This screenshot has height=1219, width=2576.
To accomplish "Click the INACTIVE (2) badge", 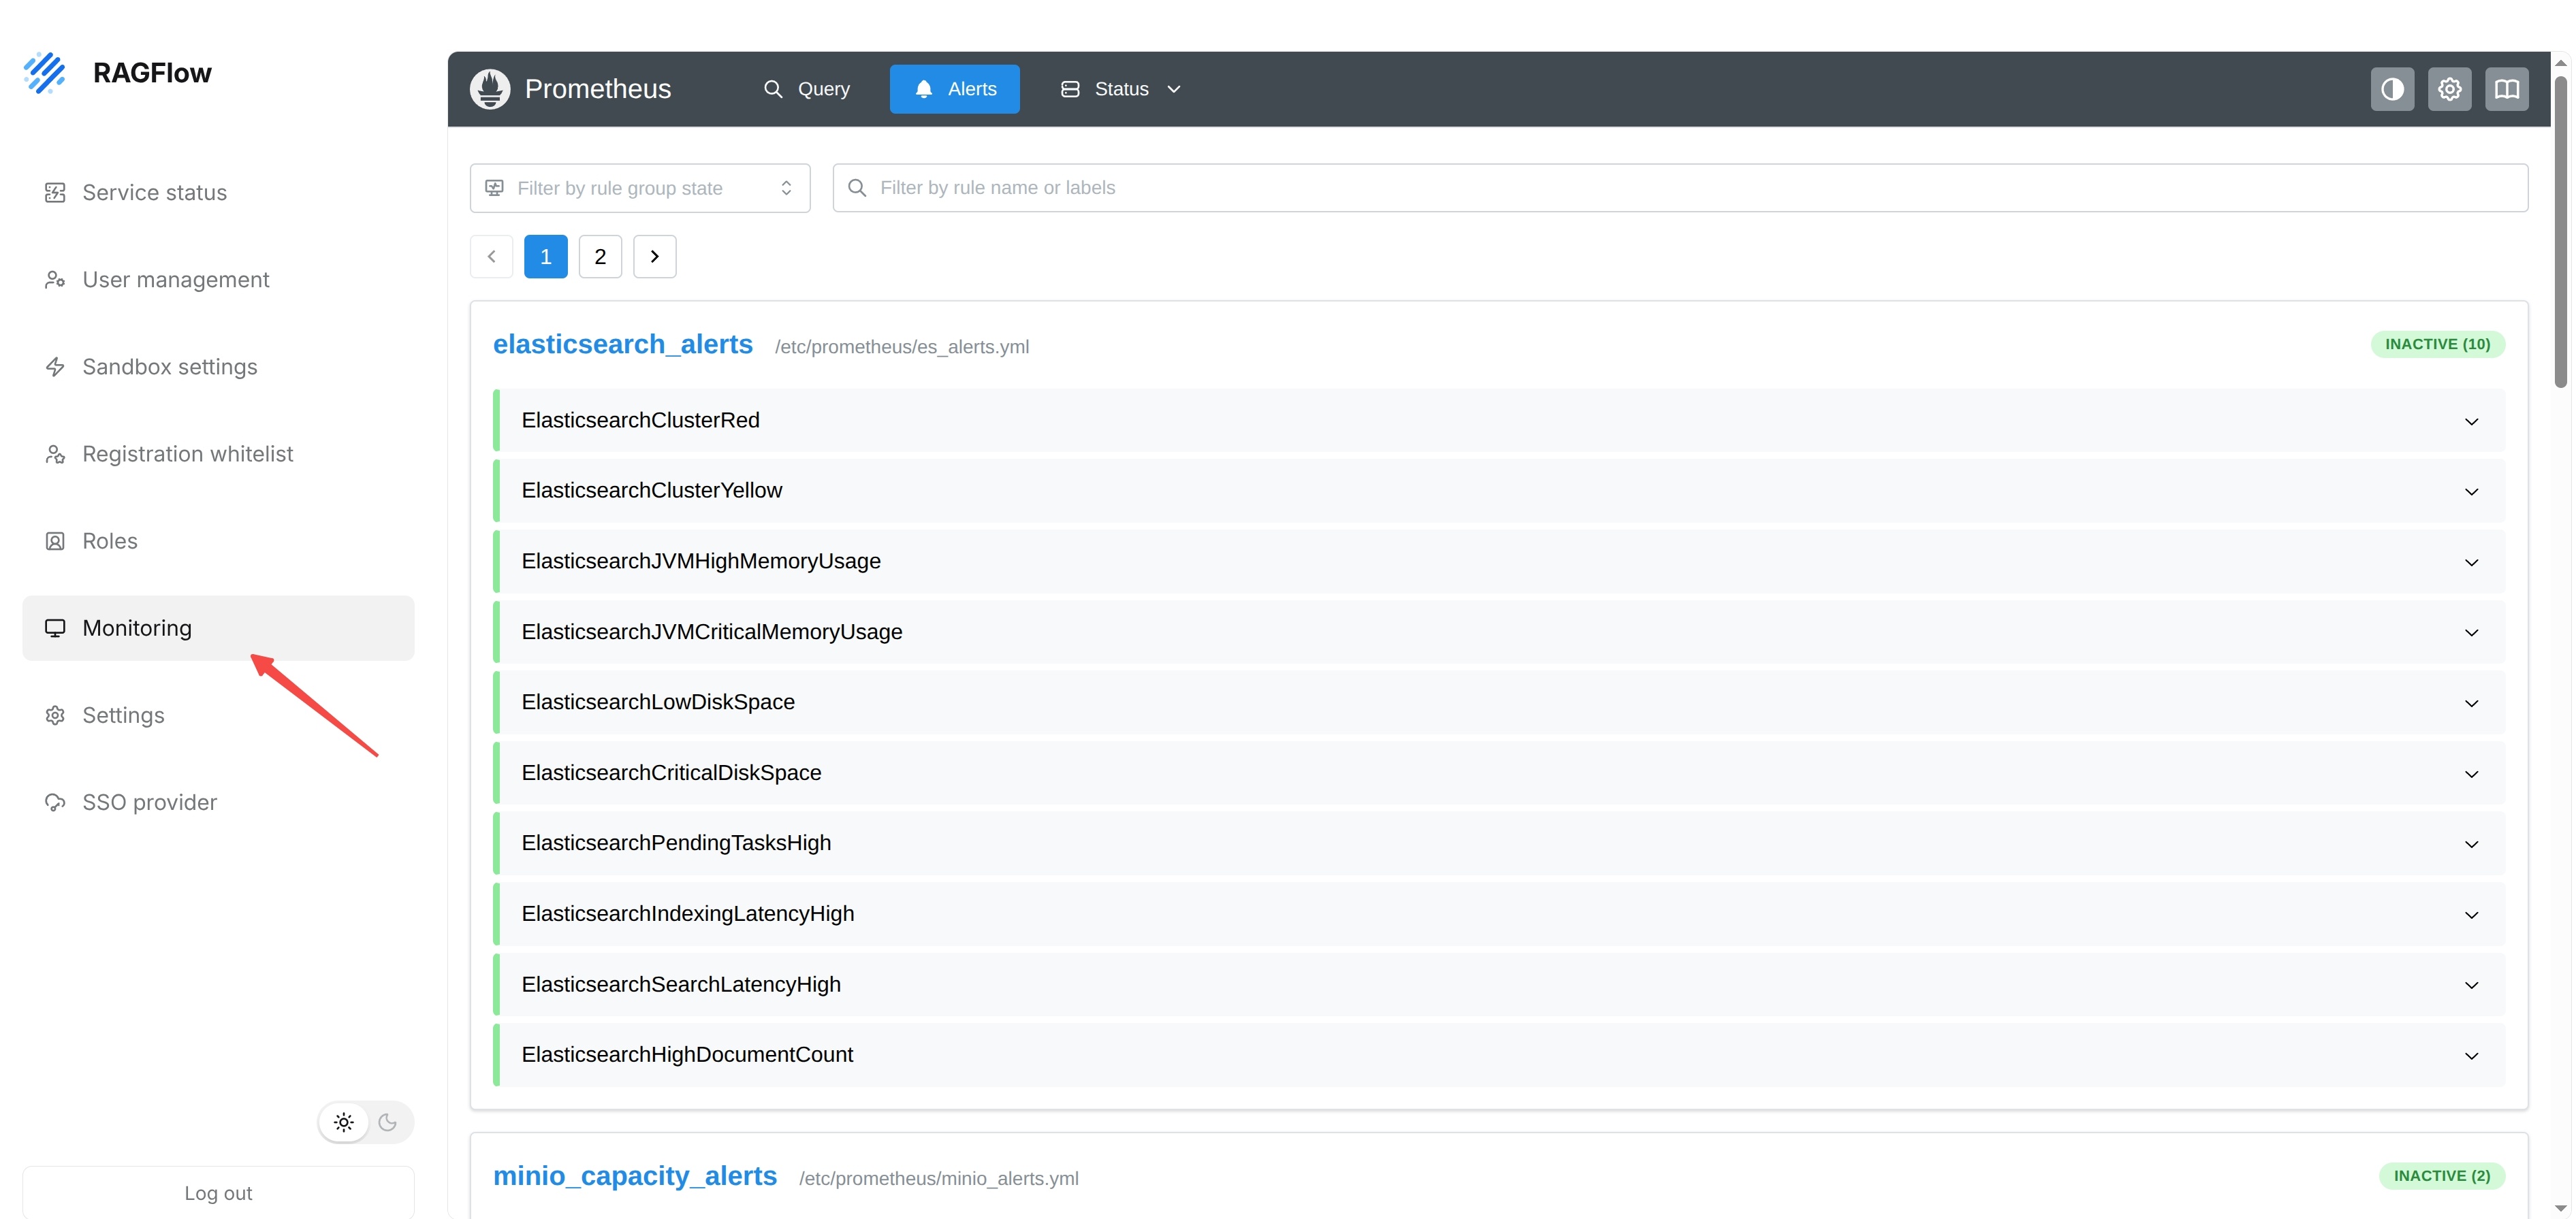I will pyautogui.click(x=2442, y=1176).
